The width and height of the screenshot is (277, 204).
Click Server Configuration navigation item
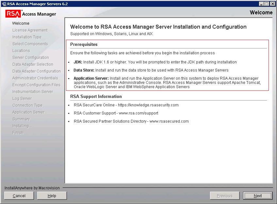point(30,57)
